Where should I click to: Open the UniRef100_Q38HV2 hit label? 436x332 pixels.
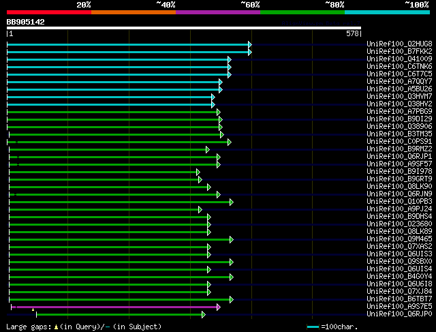coord(399,104)
